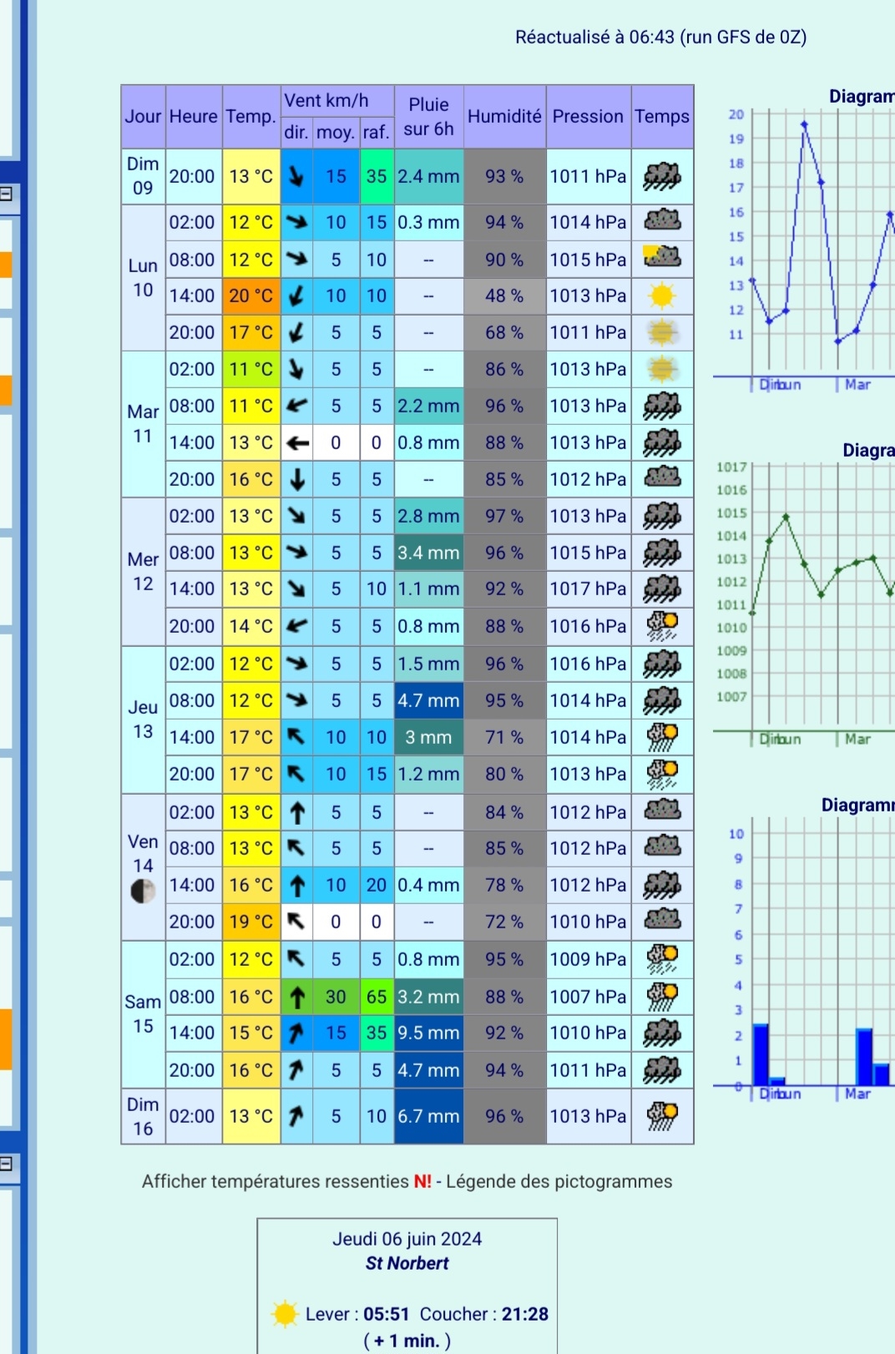Collapse the sidebar section beside the Dim 16 row
This screenshot has height=1354, width=895.
(x=6, y=1163)
